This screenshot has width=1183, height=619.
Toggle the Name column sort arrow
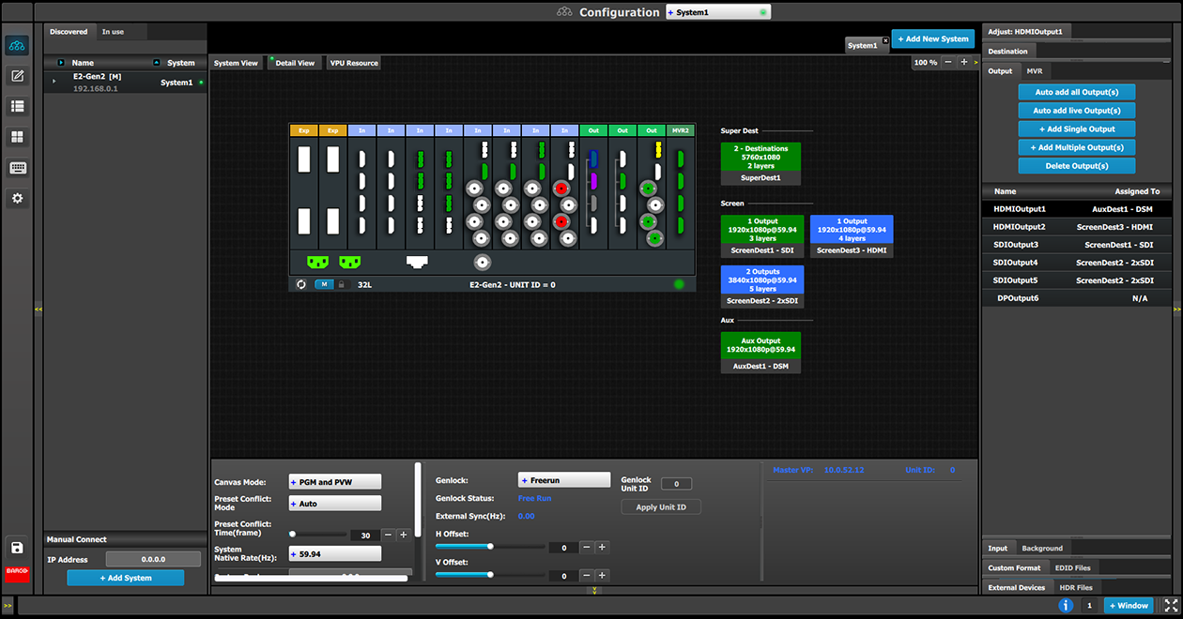[x=61, y=63]
